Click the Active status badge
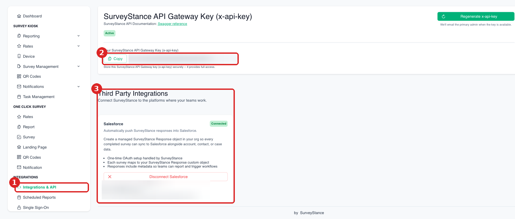 click(109, 33)
